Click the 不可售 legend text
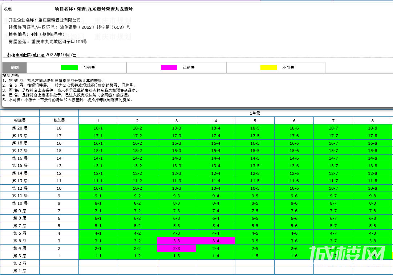393x275 pixels. pos(288,67)
